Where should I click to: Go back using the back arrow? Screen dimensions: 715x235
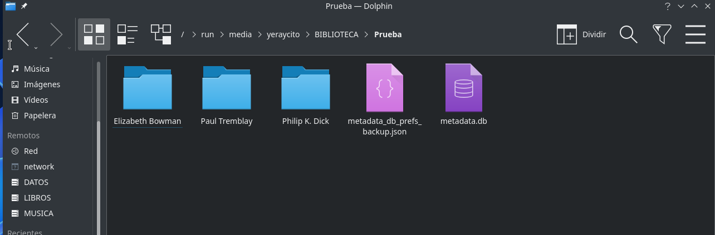(22, 34)
